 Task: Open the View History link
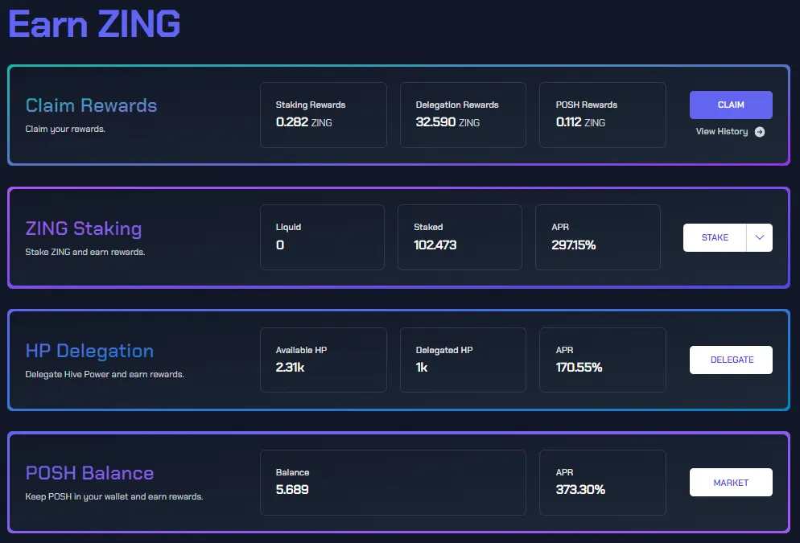click(721, 132)
